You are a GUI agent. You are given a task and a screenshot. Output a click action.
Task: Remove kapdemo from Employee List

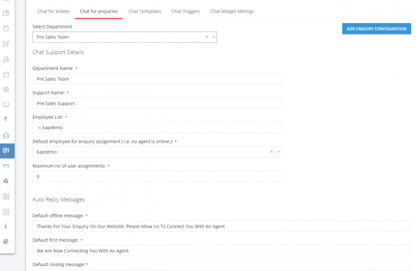point(39,128)
